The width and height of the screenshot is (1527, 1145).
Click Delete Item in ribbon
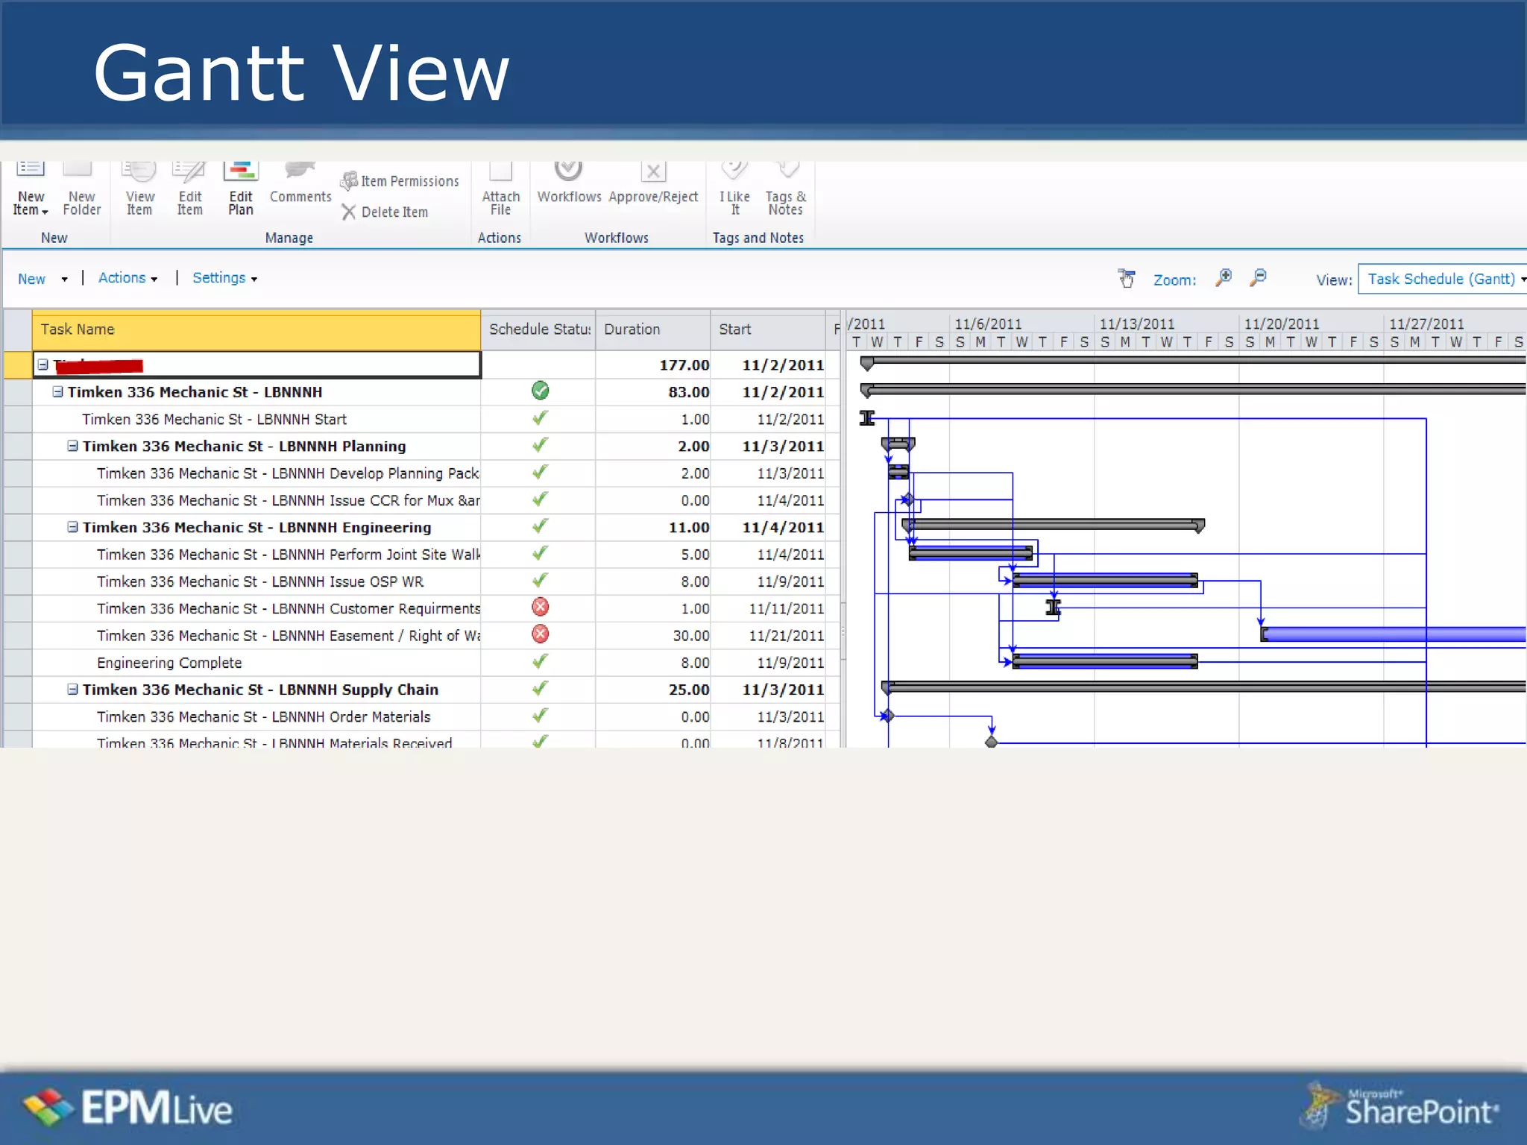point(385,212)
